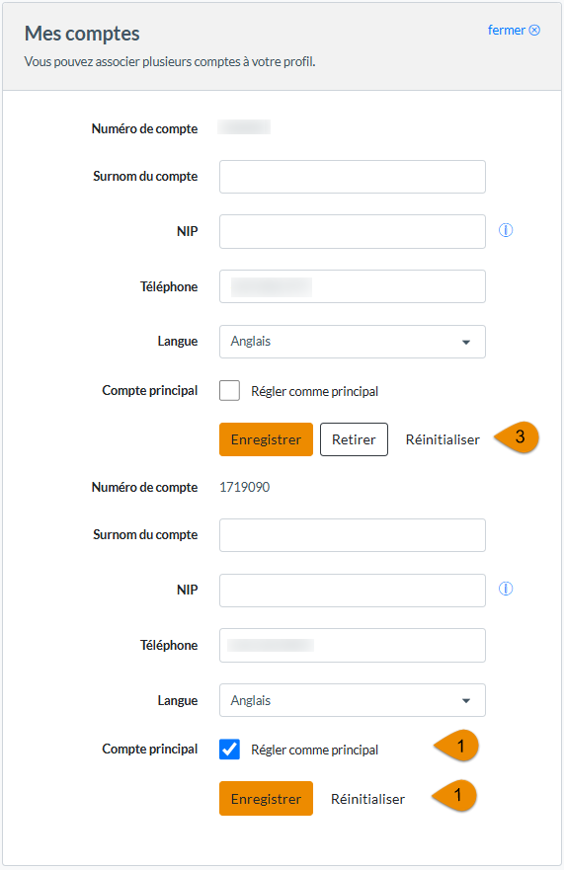Open the NIP info icon for first account

tap(505, 230)
